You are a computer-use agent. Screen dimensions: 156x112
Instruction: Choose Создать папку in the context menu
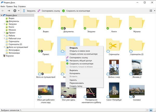(84, 86)
